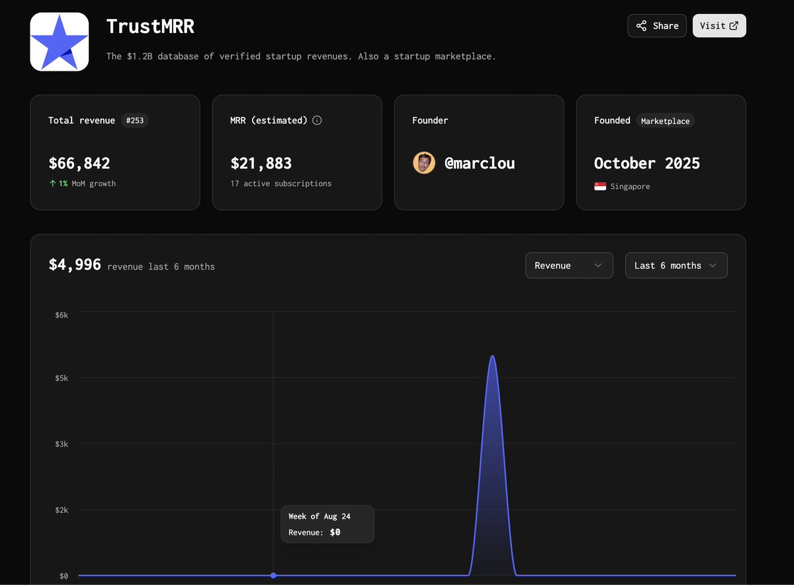
Task: Click the $6k y-axis label
Action: [62, 315]
